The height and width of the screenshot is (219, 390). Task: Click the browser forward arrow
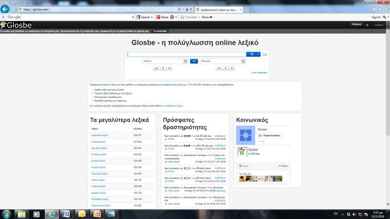[13, 9]
